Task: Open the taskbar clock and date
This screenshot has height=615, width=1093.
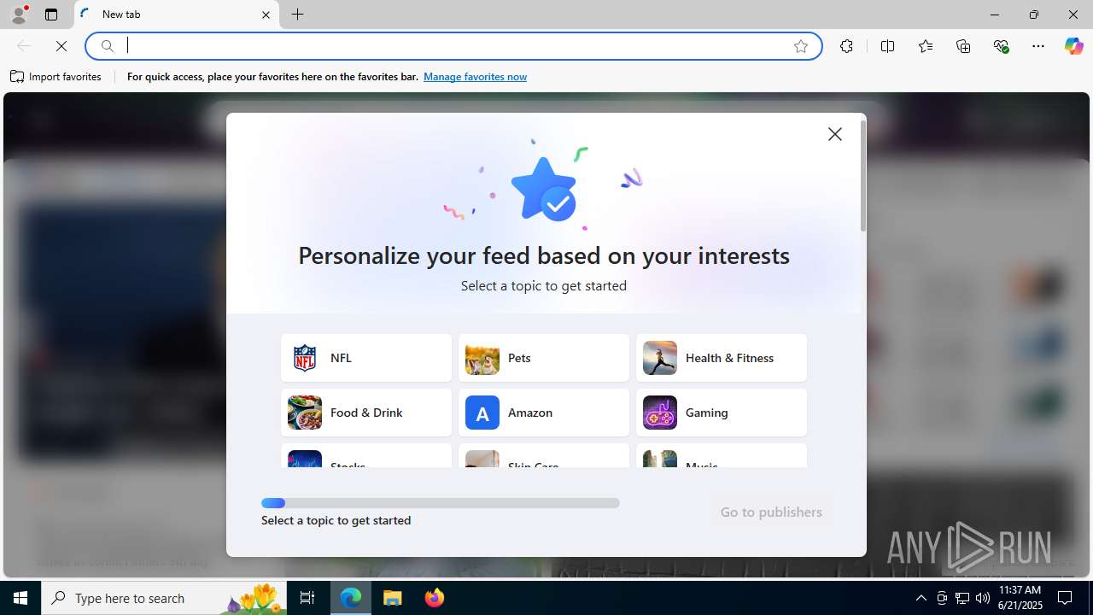Action: click(1020, 598)
